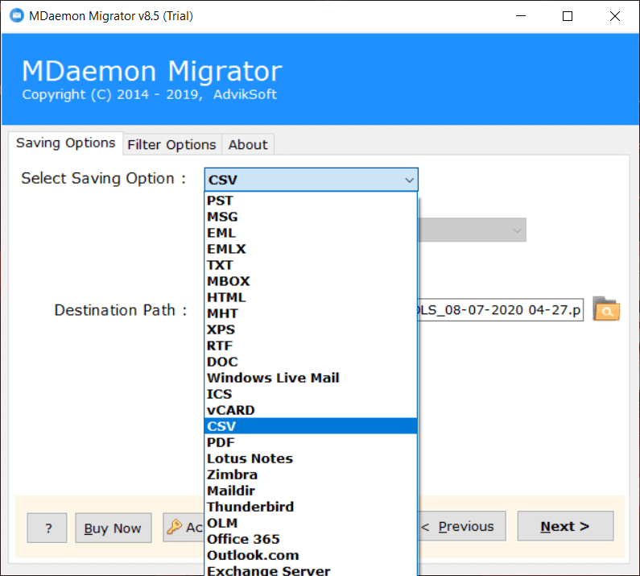Screen dimensions: 640x576
Task: Close the MDaemon Migrator window
Action: 615,16
